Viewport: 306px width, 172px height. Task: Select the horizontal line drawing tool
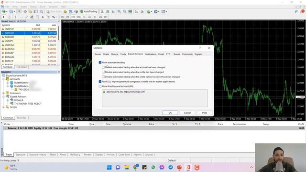pos(21,17)
